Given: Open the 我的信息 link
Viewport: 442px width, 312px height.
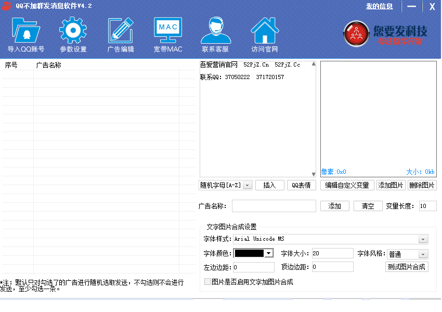Looking at the screenshot, I should click(x=379, y=6).
